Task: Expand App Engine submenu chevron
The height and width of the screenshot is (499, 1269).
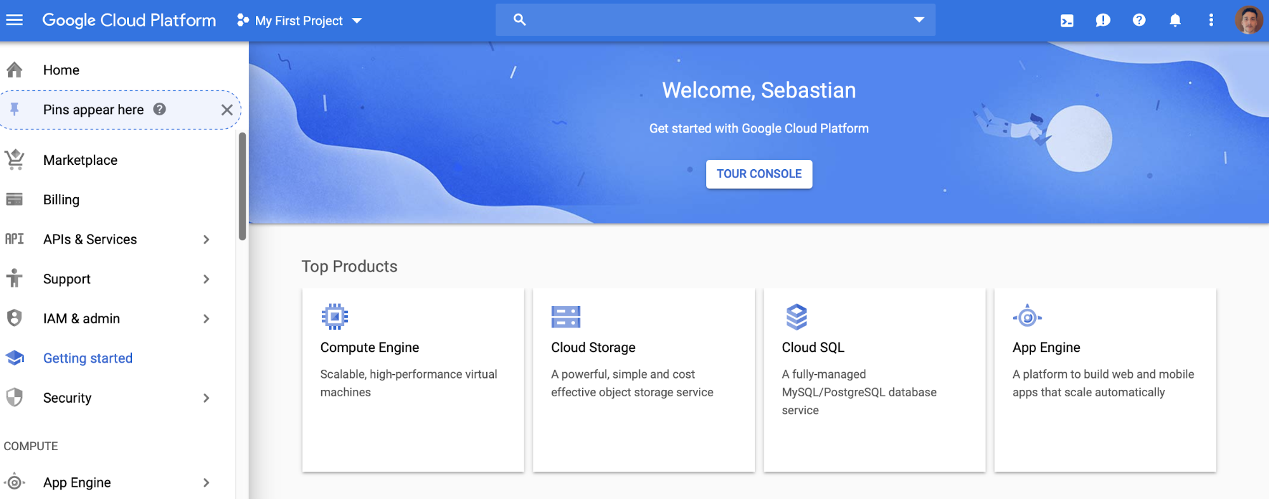Action: 206,483
